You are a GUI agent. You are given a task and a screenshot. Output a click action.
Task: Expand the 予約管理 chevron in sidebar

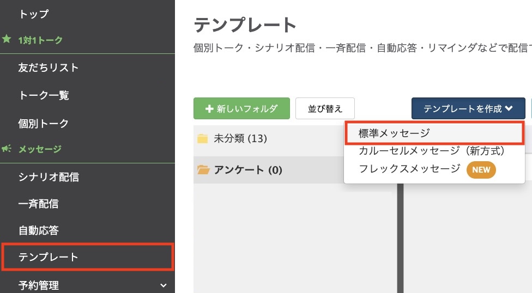click(x=164, y=285)
